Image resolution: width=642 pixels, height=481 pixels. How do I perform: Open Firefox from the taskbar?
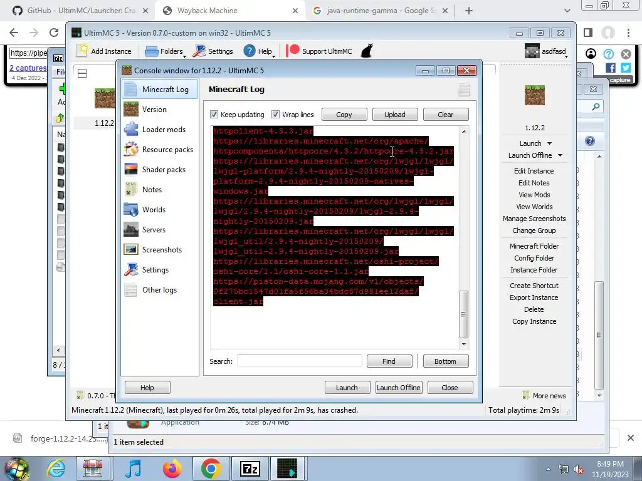click(172, 468)
